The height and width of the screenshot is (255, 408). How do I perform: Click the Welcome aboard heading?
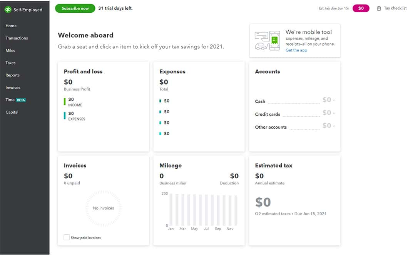85,35
